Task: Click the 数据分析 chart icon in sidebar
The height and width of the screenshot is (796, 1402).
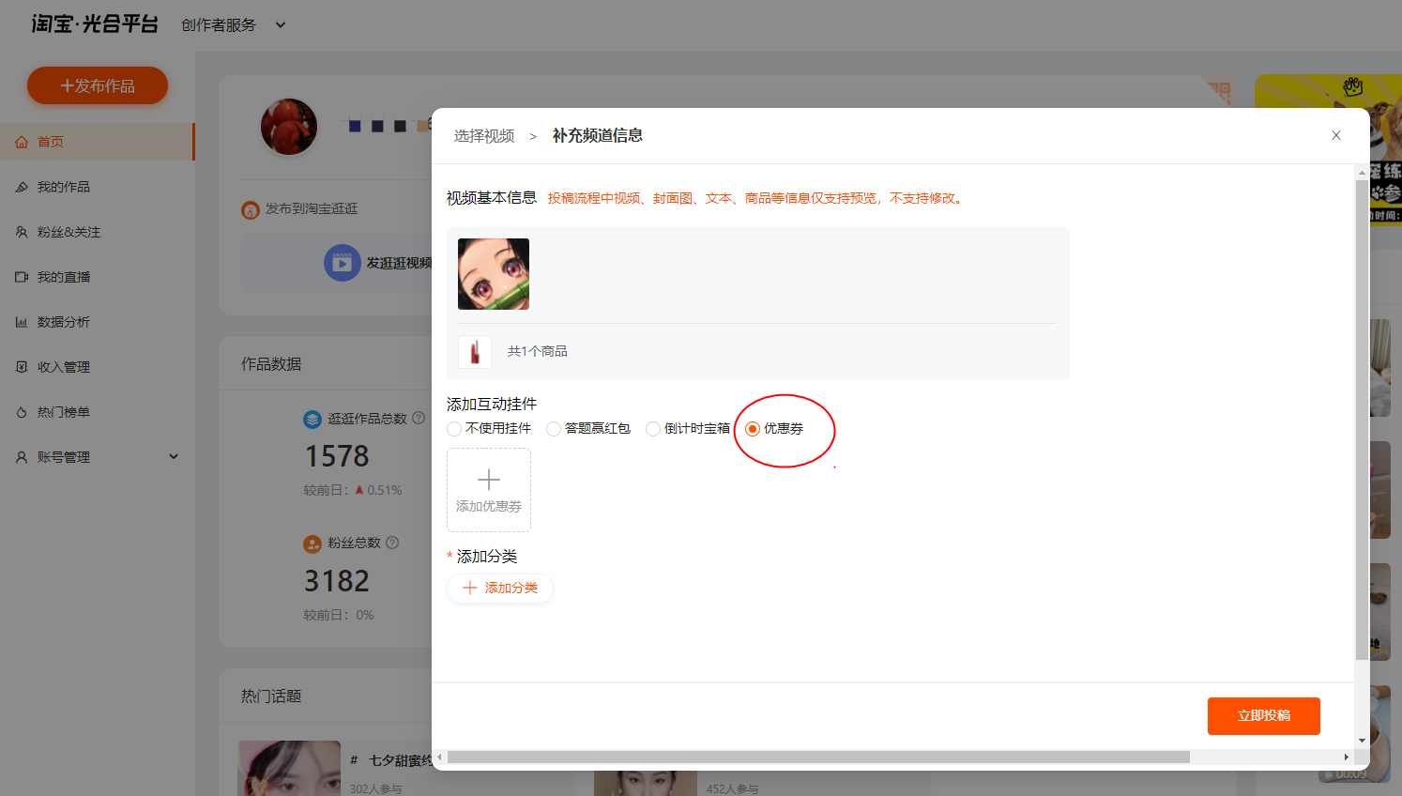Action: point(22,322)
